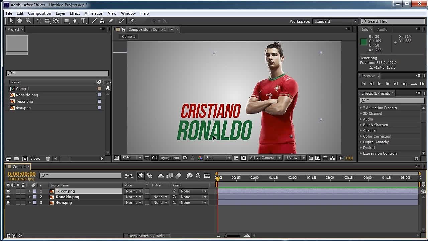This screenshot has height=241, width=428.
Task: Toggle the lock box for Текст.png layer
Action: point(23,191)
